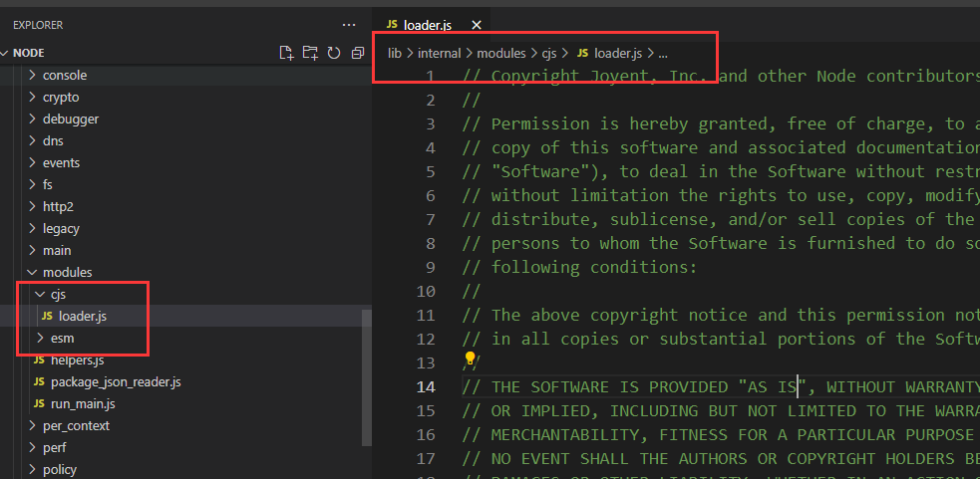Click the lightbulb code action icon

[x=471, y=359]
